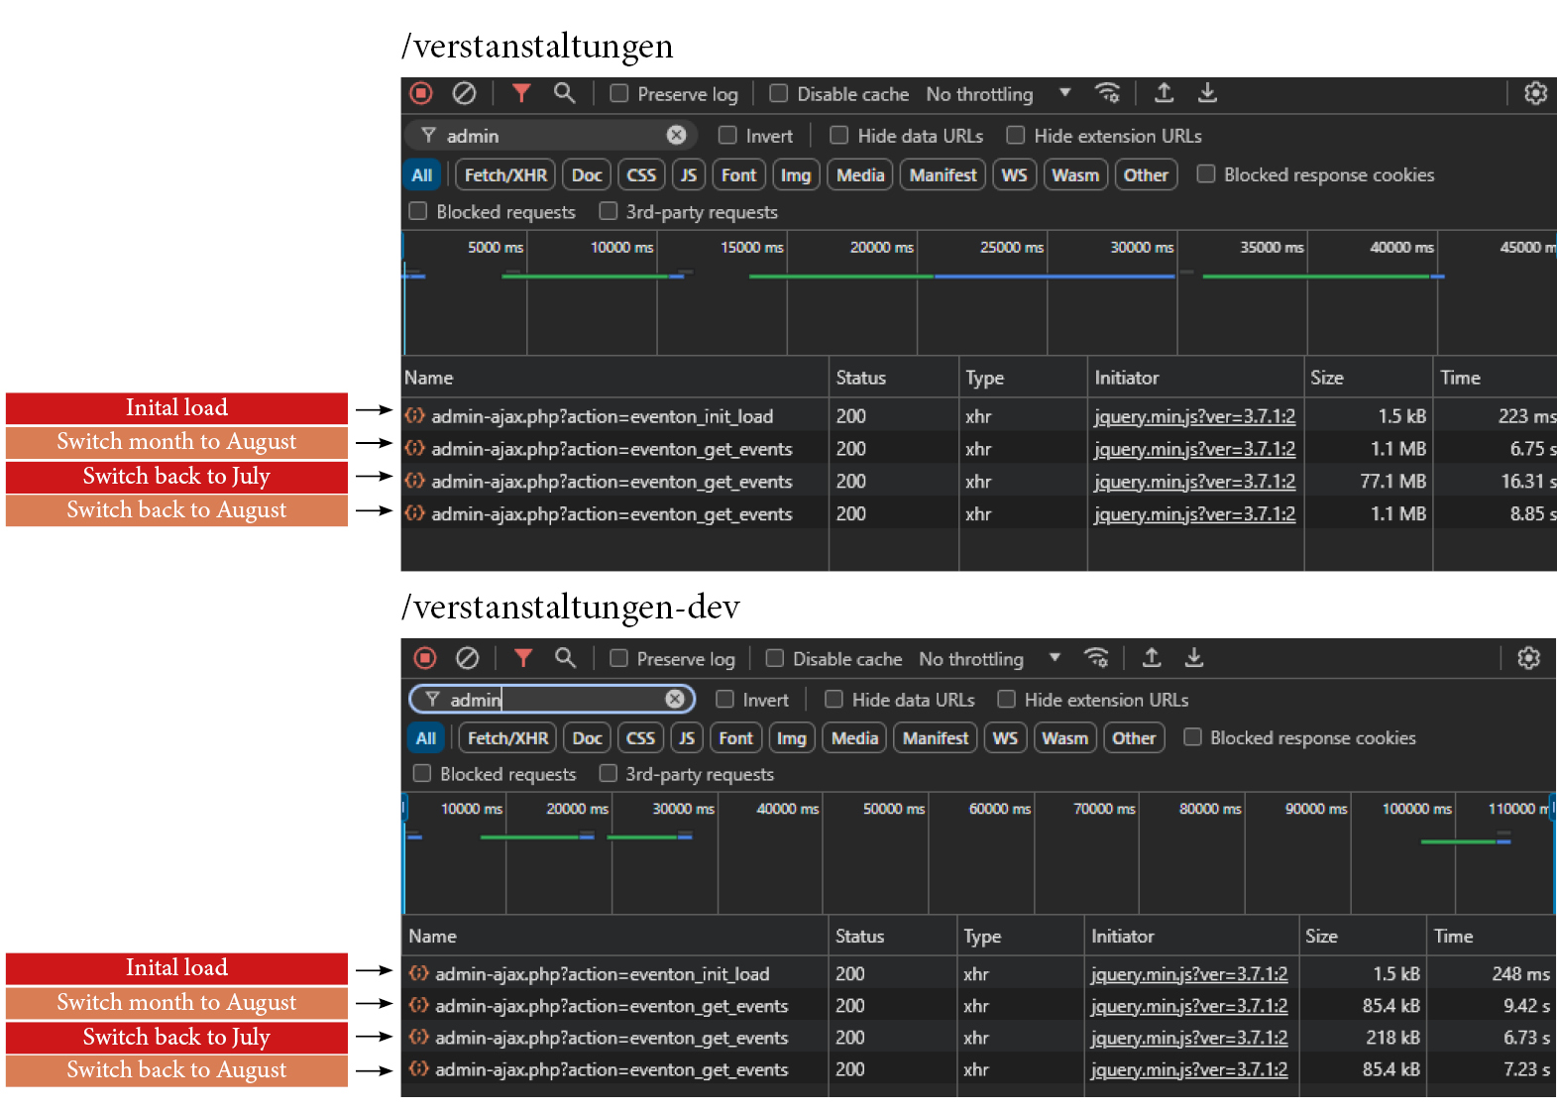The image size is (1557, 1112).
Task: Select Font filter in bottom panel
Action: tap(735, 737)
